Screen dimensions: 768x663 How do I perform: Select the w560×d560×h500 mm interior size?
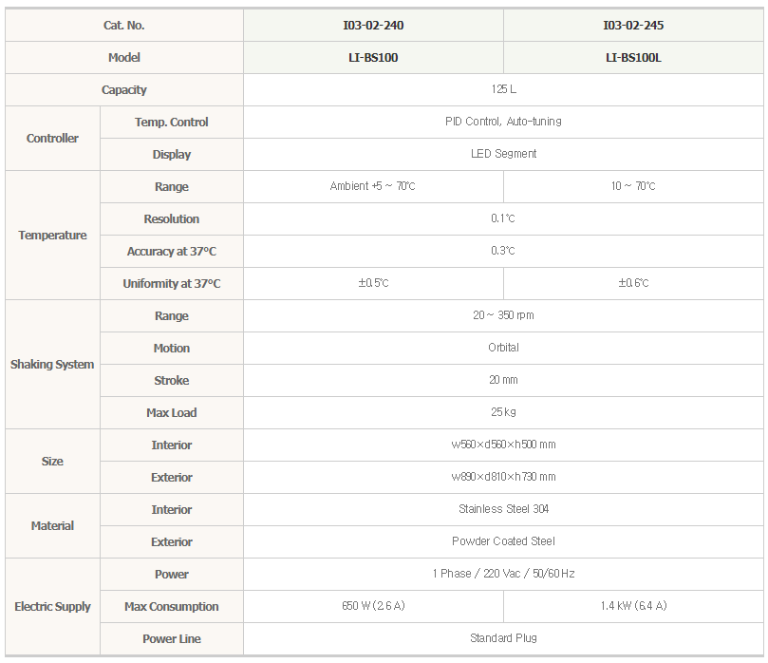point(503,445)
